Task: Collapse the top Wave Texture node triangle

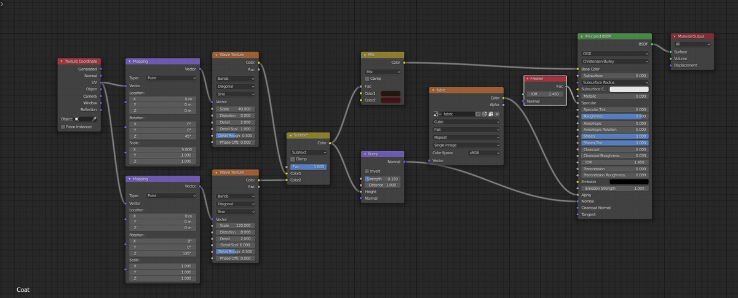Action: pos(216,55)
